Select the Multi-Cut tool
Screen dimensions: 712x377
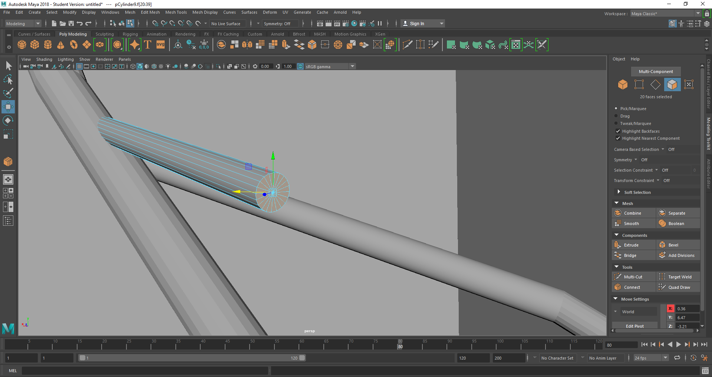point(633,277)
